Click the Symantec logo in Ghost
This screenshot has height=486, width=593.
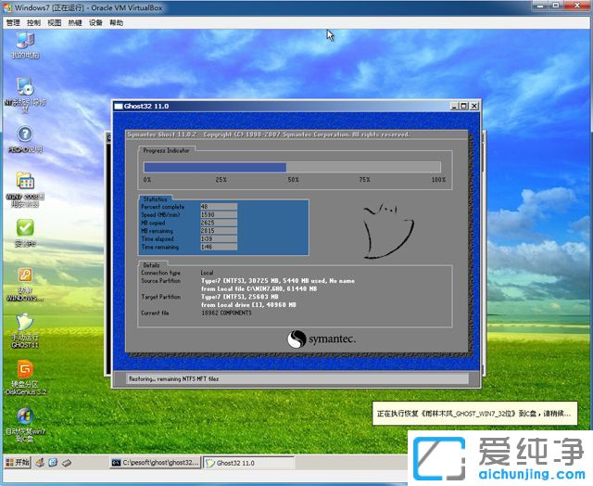click(322, 339)
